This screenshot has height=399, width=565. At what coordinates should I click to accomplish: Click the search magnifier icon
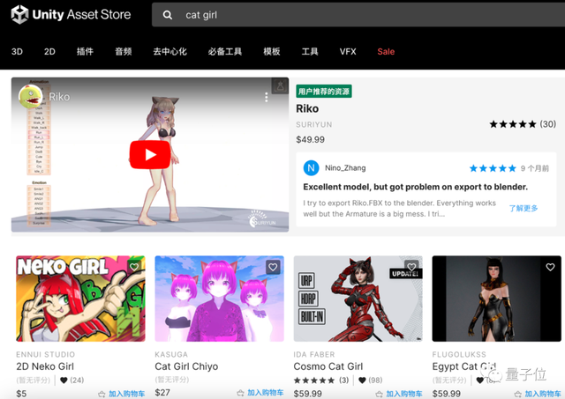pyautogui.click(x=168, y=15)
